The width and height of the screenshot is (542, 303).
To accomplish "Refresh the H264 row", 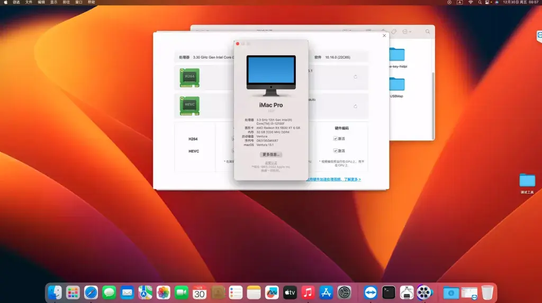I will [x=355, y=77].
